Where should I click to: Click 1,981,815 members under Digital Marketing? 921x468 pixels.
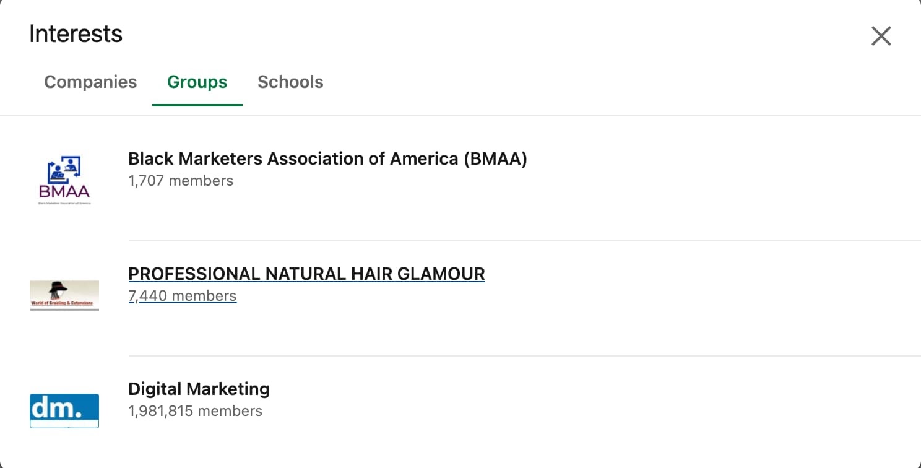point(196,410)
